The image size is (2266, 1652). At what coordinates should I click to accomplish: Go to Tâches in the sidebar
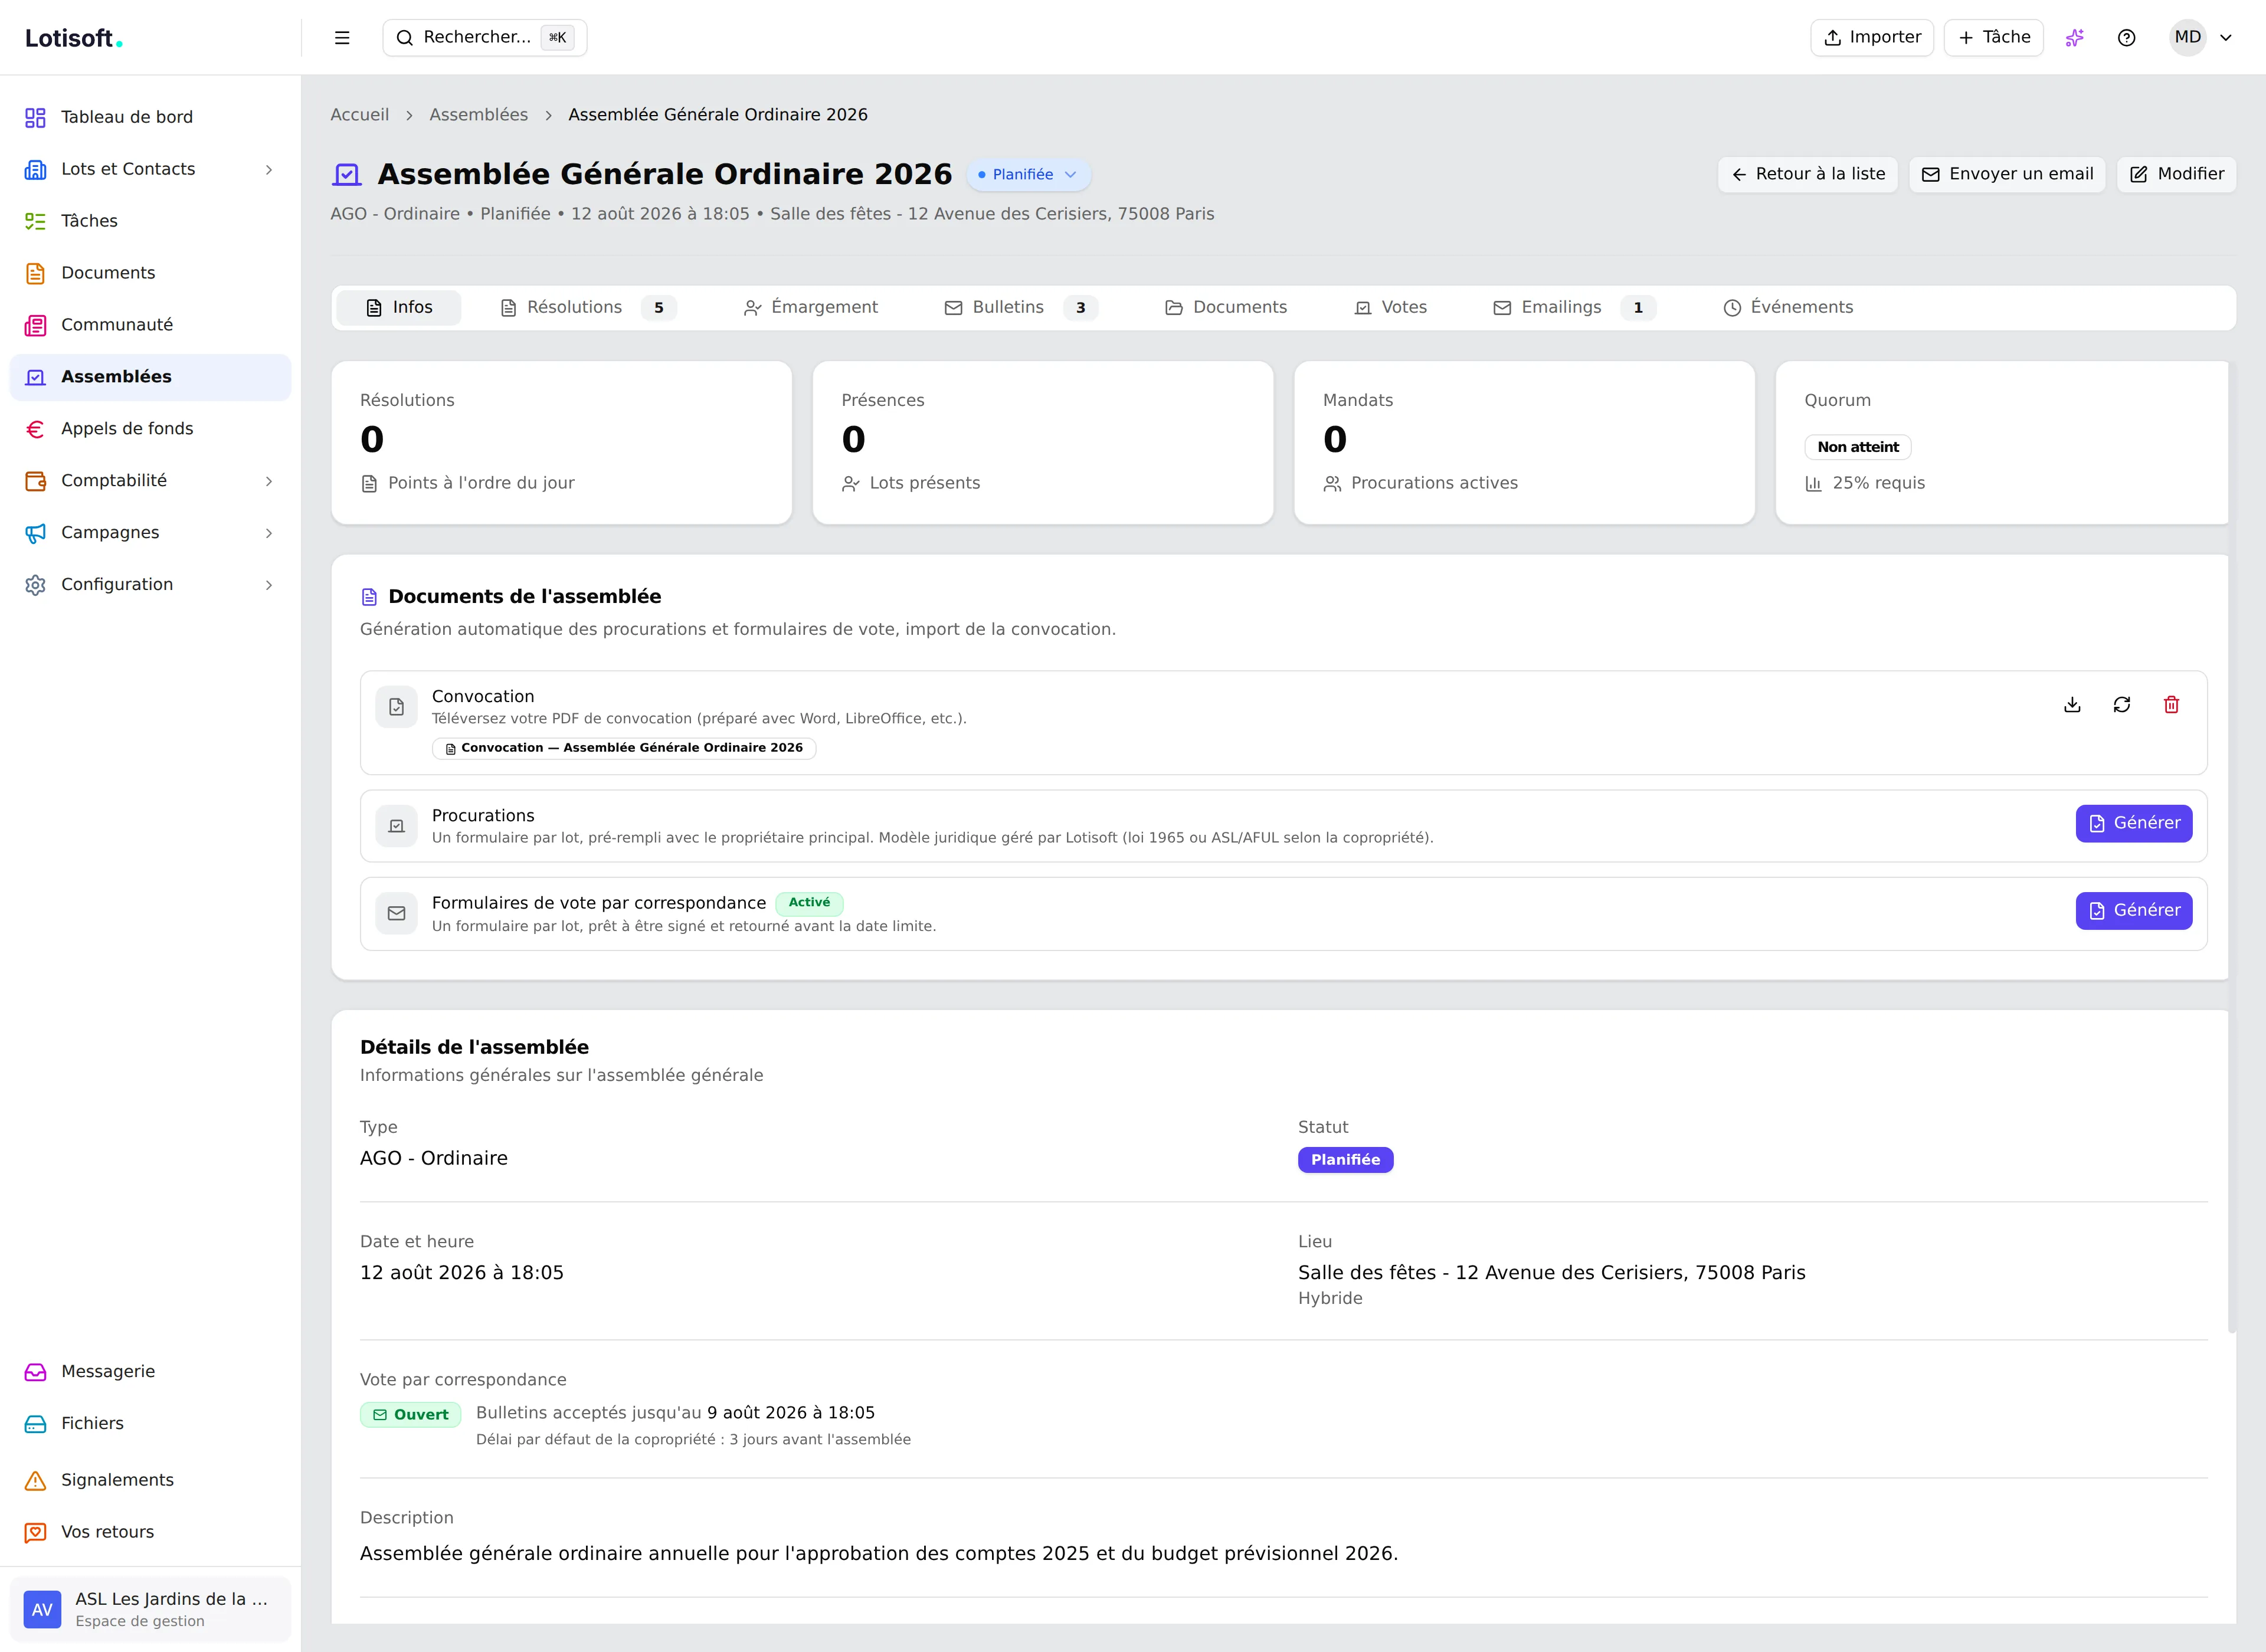150,221
